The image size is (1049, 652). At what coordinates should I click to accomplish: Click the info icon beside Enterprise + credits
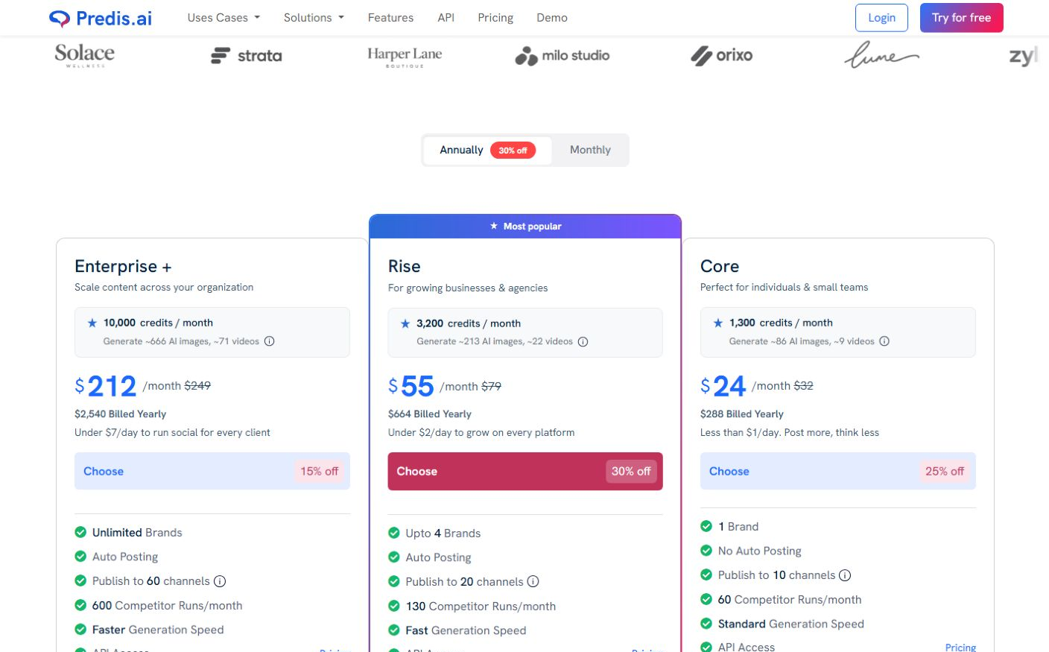(x=270, y=341)
